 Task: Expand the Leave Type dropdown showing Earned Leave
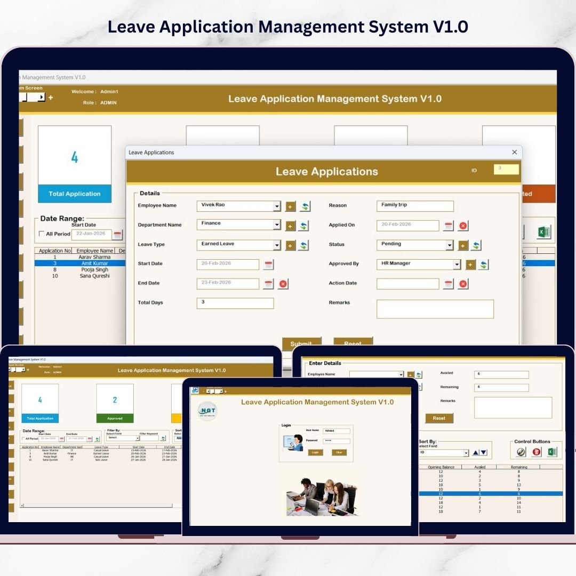point(277,245)
